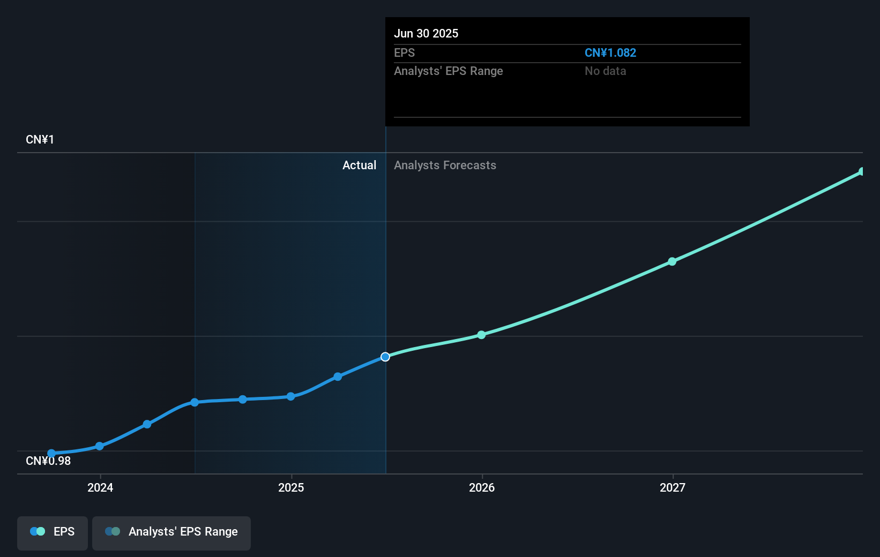Click the last forecast point at far right
The image size is (880, 557).
(862, 171)
